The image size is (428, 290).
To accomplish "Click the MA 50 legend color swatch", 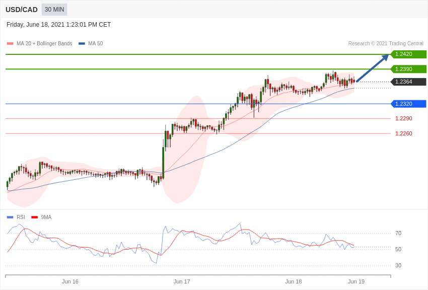I will tap(82, 44).
